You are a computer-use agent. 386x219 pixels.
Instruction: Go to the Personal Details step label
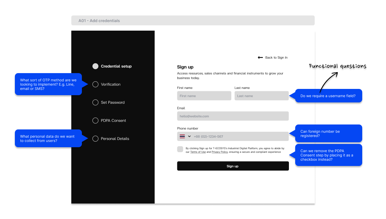[x=115, y=139]
